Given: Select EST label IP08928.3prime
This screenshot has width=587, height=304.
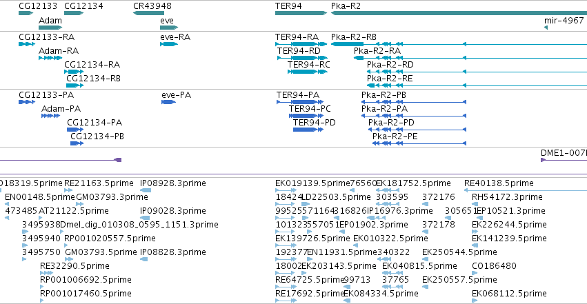Looking at the screenshot, I should pos(173,183).
